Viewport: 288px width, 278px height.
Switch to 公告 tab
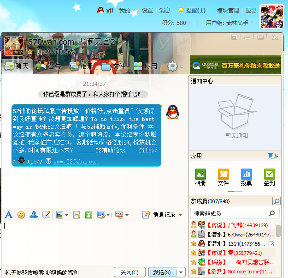pyautogui.click(x=49, y=66)
